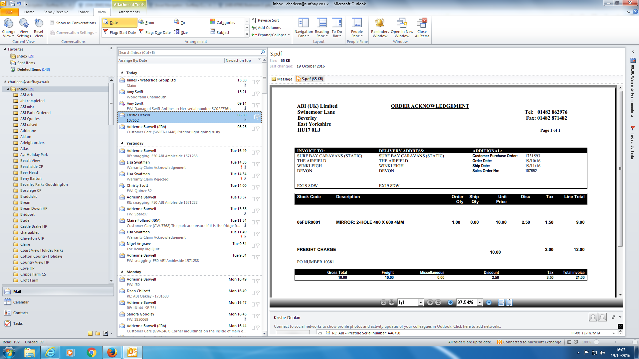Click the Reset View icon

point(39,23)
